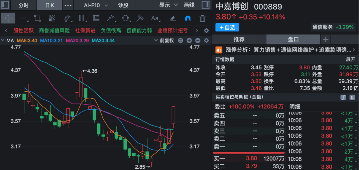Select the golden ratio lines tool
Screen dimensions: 359x170
coord(96,18)
